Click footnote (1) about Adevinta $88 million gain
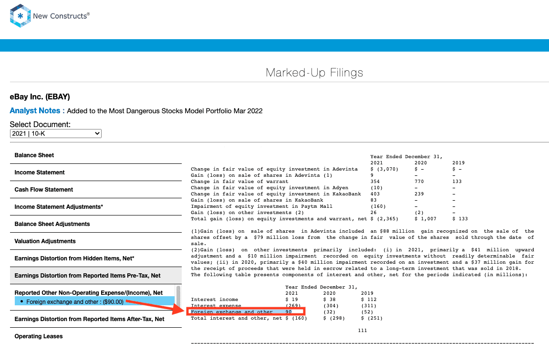This screenshot has width=549, height=344. pos(363,237)
